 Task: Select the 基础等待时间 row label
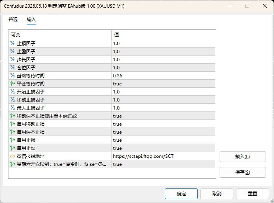pos(31,75)
